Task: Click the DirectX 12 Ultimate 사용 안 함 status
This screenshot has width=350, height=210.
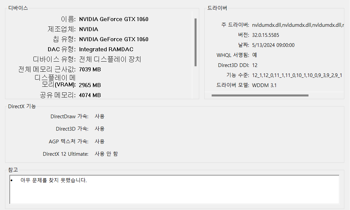Action: [106, 154]
